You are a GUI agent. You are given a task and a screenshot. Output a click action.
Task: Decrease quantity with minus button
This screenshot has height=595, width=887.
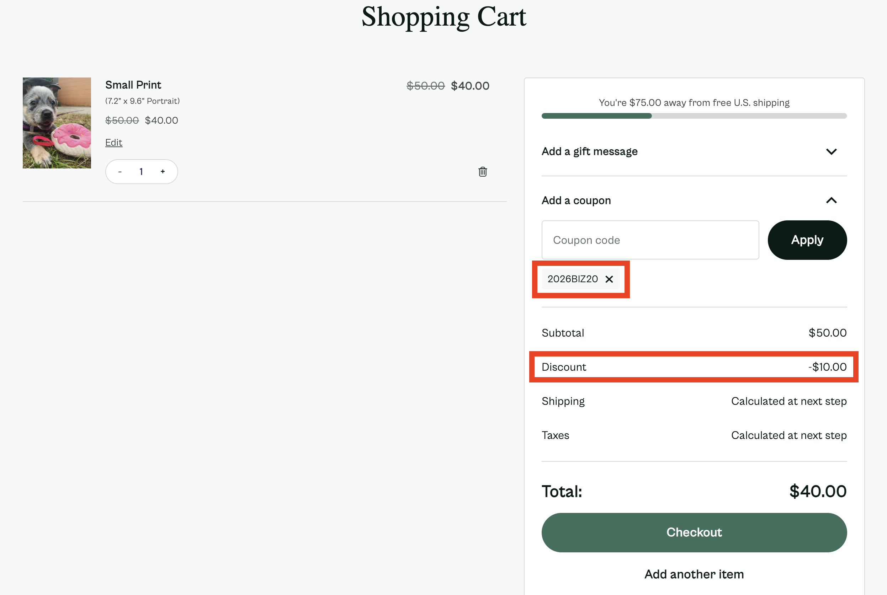120,172
